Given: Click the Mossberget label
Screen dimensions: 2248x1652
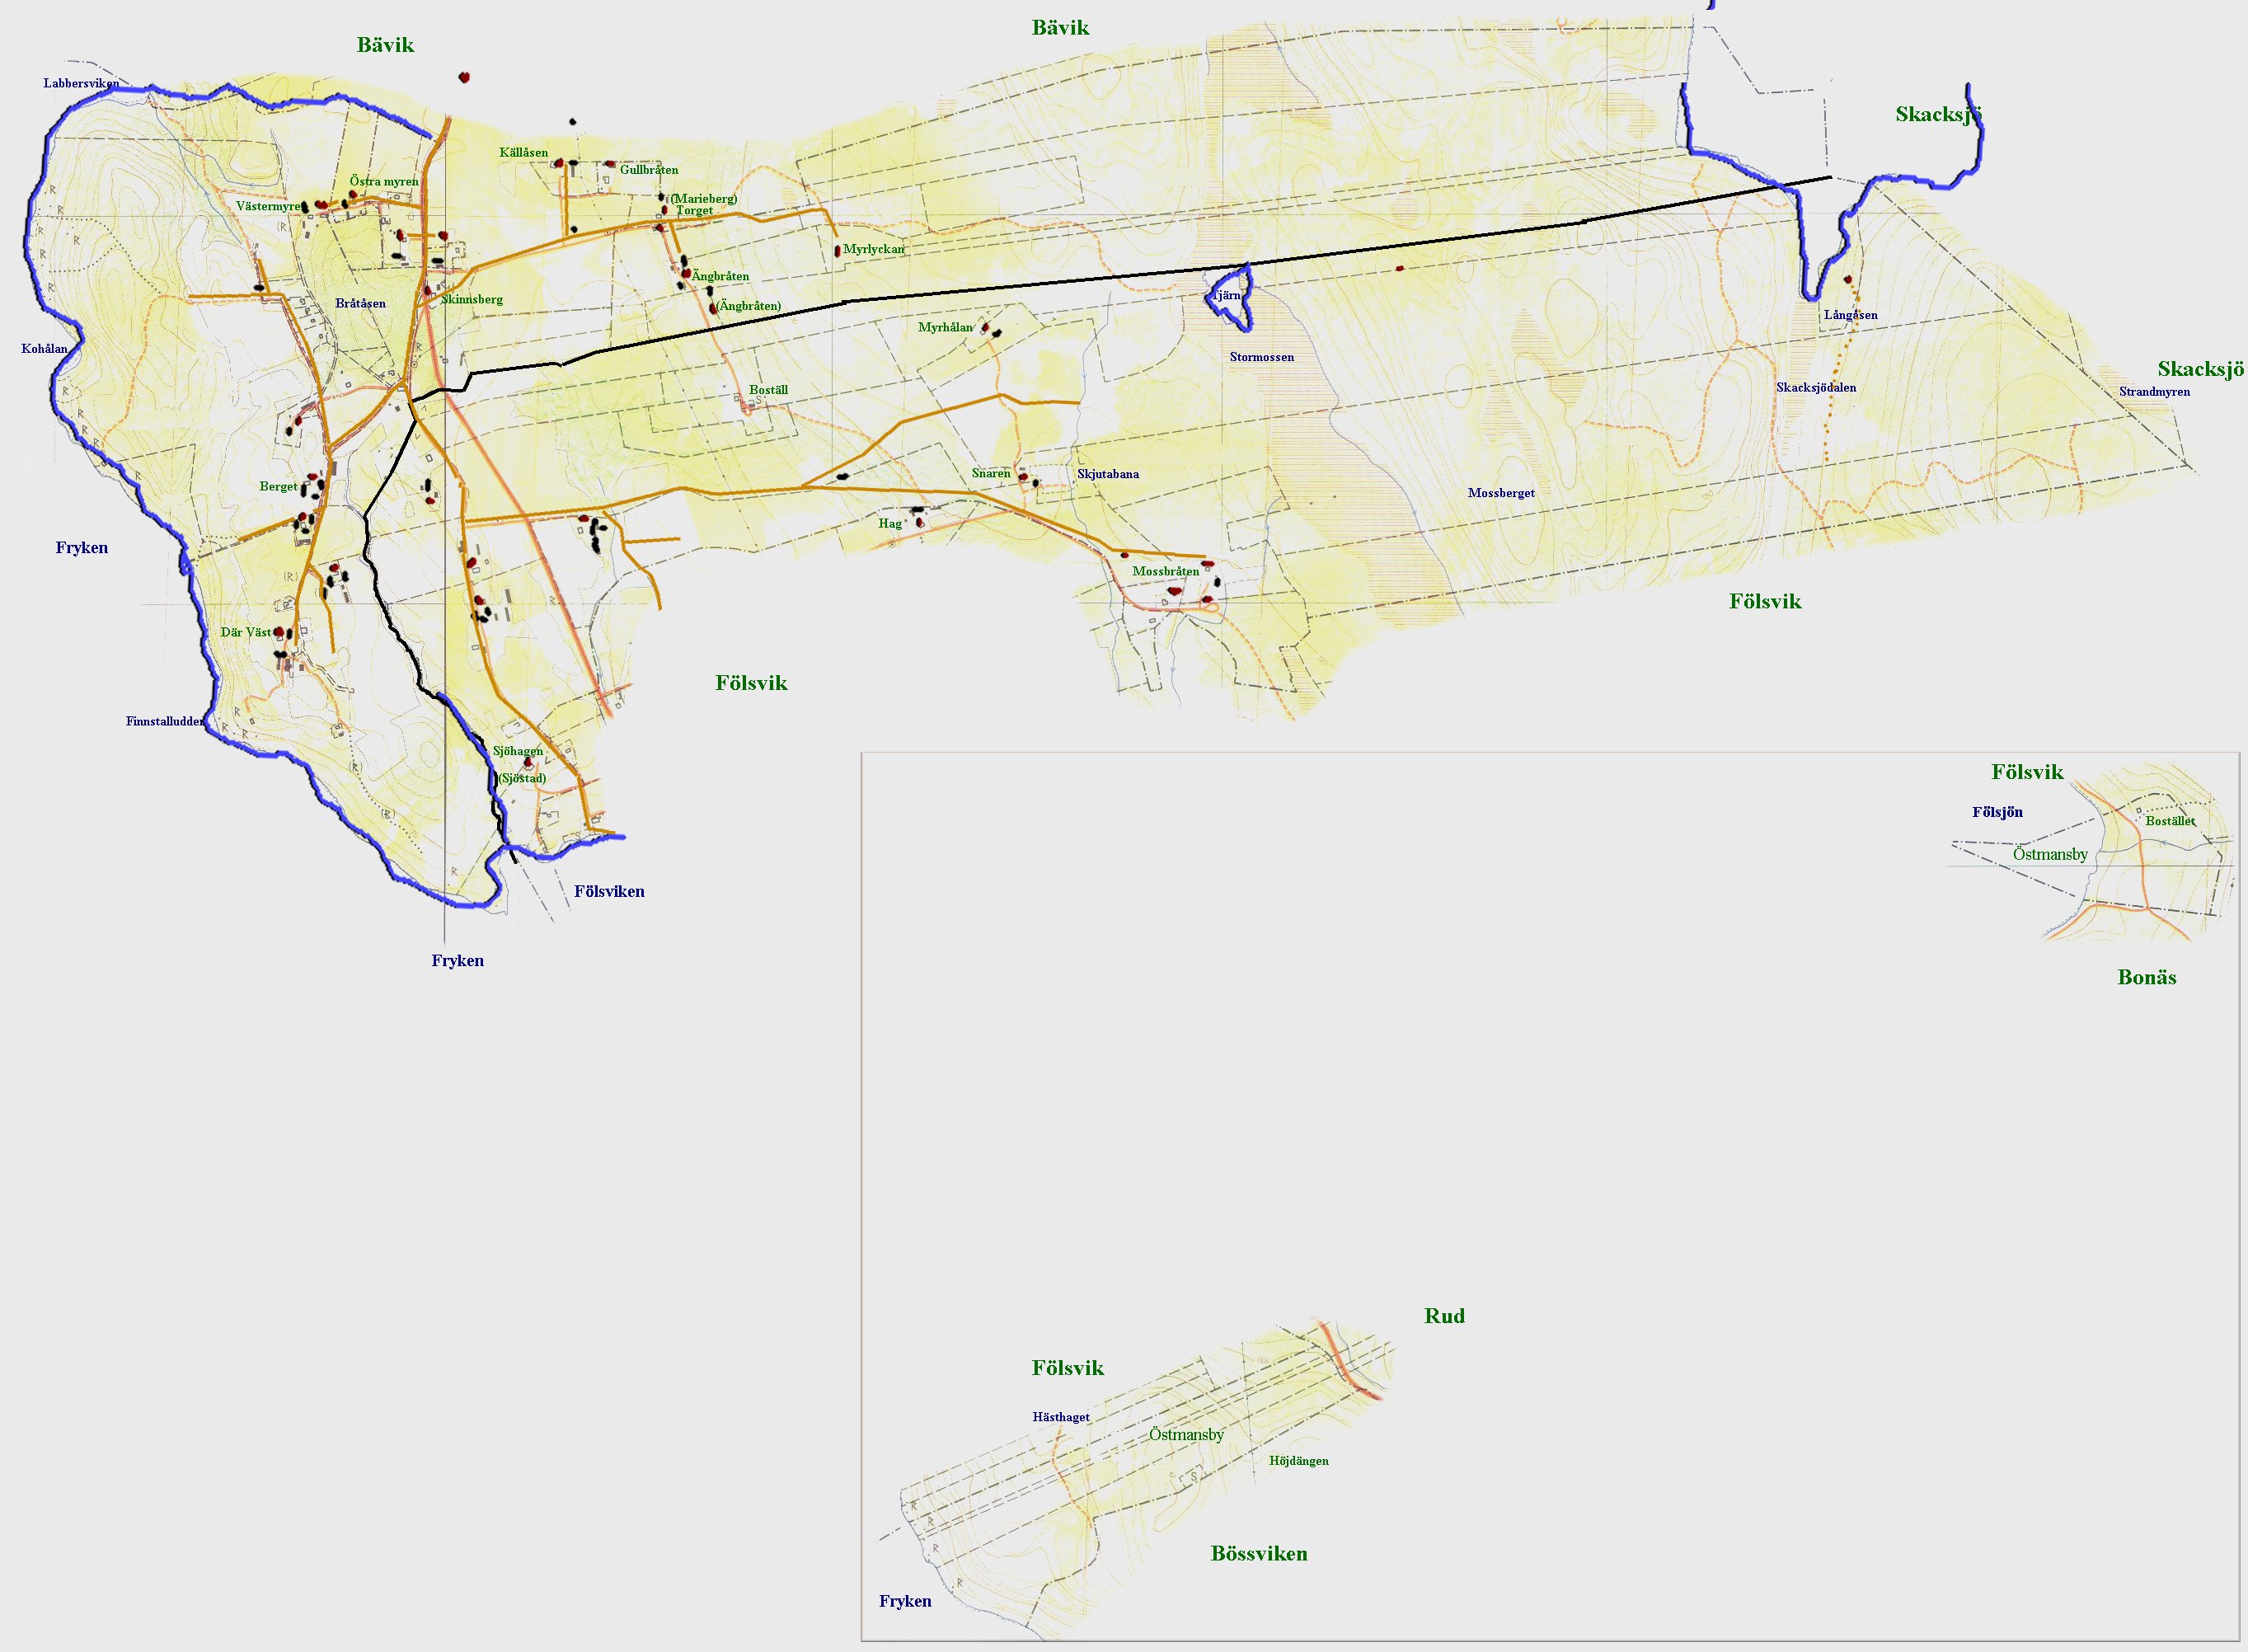Looking at the screenshot, I should click(1501, 493).
